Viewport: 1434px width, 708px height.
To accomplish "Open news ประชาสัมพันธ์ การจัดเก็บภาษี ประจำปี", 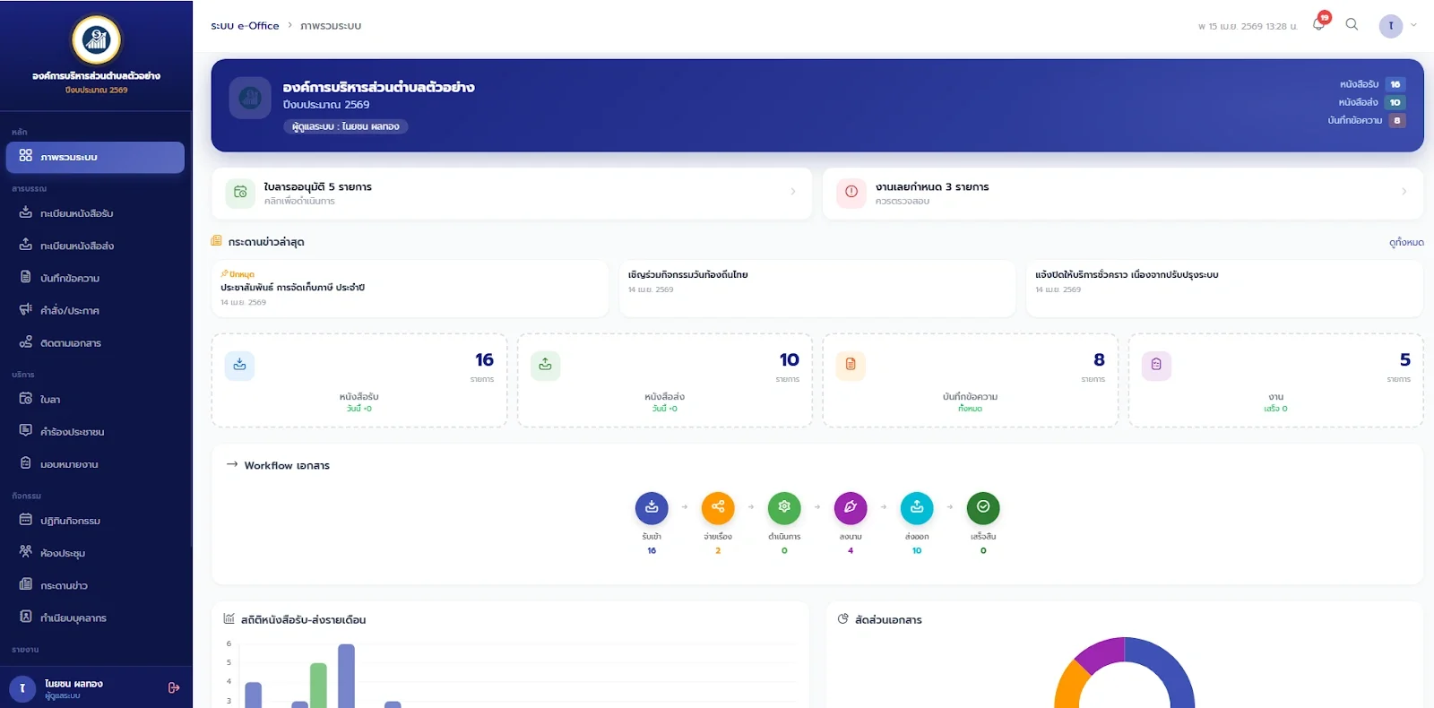I will 410,289.
